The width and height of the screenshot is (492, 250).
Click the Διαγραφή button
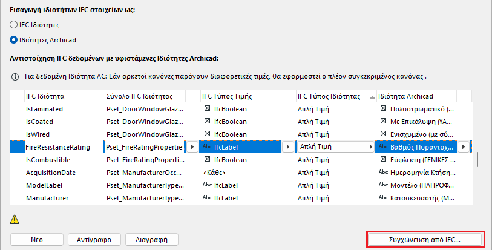click(151, 239)
